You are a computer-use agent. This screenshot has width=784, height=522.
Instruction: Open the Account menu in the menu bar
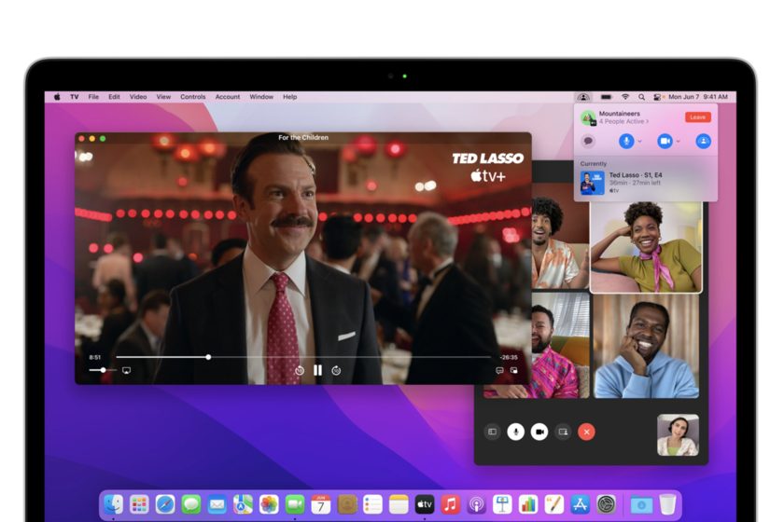(x=228, y=97)
